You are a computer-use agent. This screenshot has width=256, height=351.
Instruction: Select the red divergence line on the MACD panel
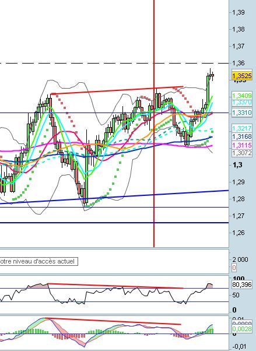(113, 321)
